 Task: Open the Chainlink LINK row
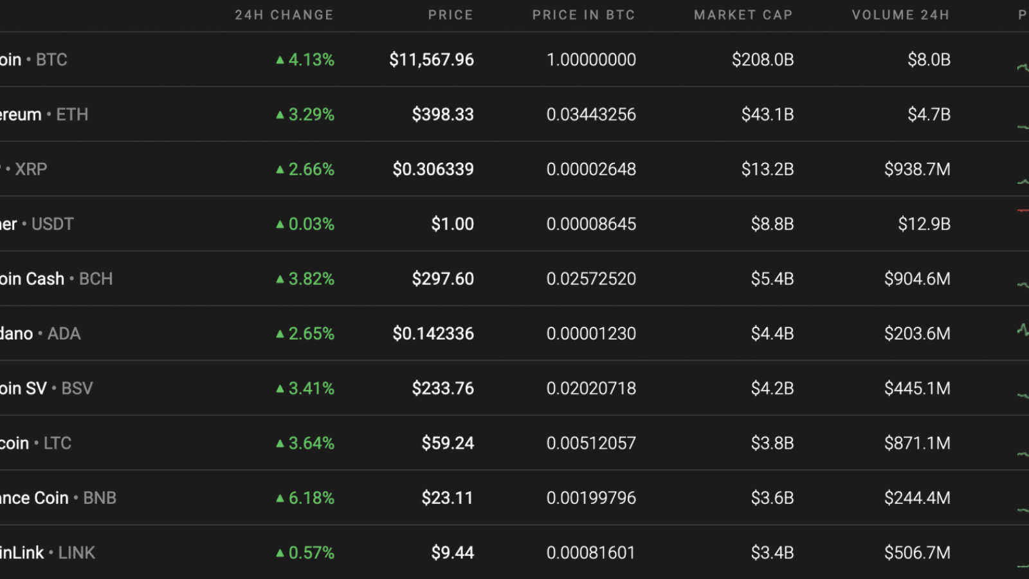pyautogui.click(x=48, y=553)
